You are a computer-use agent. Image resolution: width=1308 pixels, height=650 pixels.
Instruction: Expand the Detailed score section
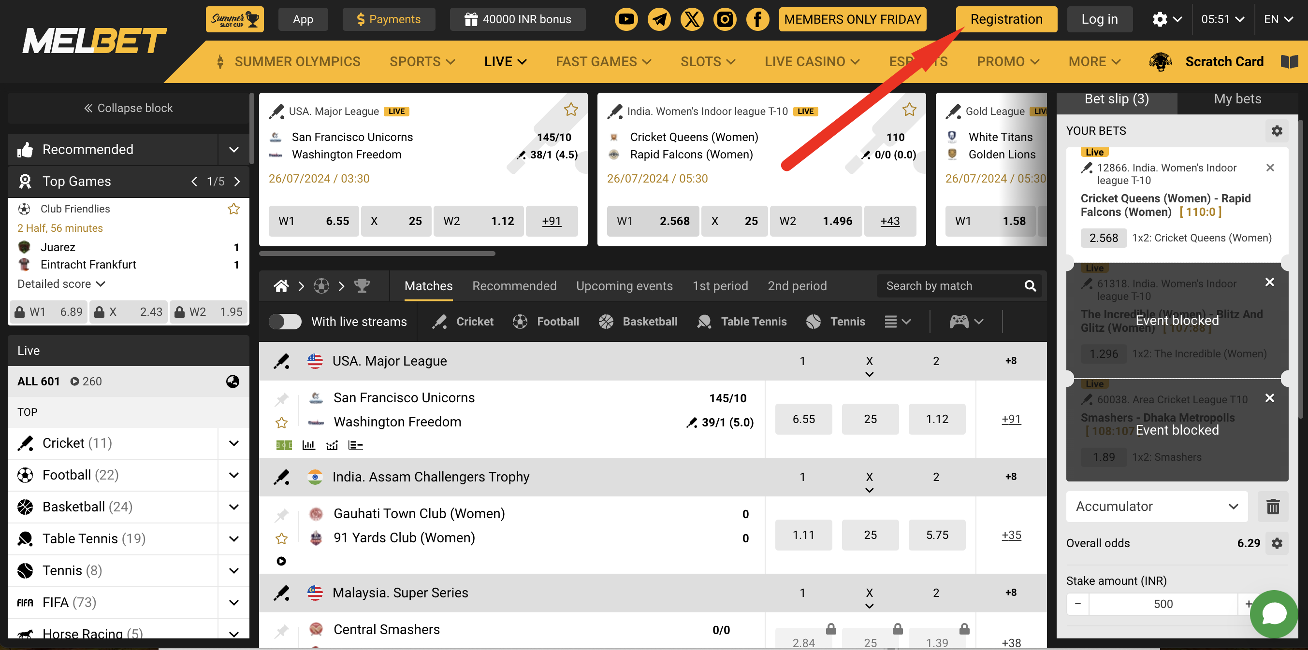61,284
